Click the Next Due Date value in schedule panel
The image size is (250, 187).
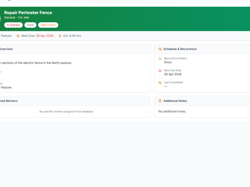[173, 74]
